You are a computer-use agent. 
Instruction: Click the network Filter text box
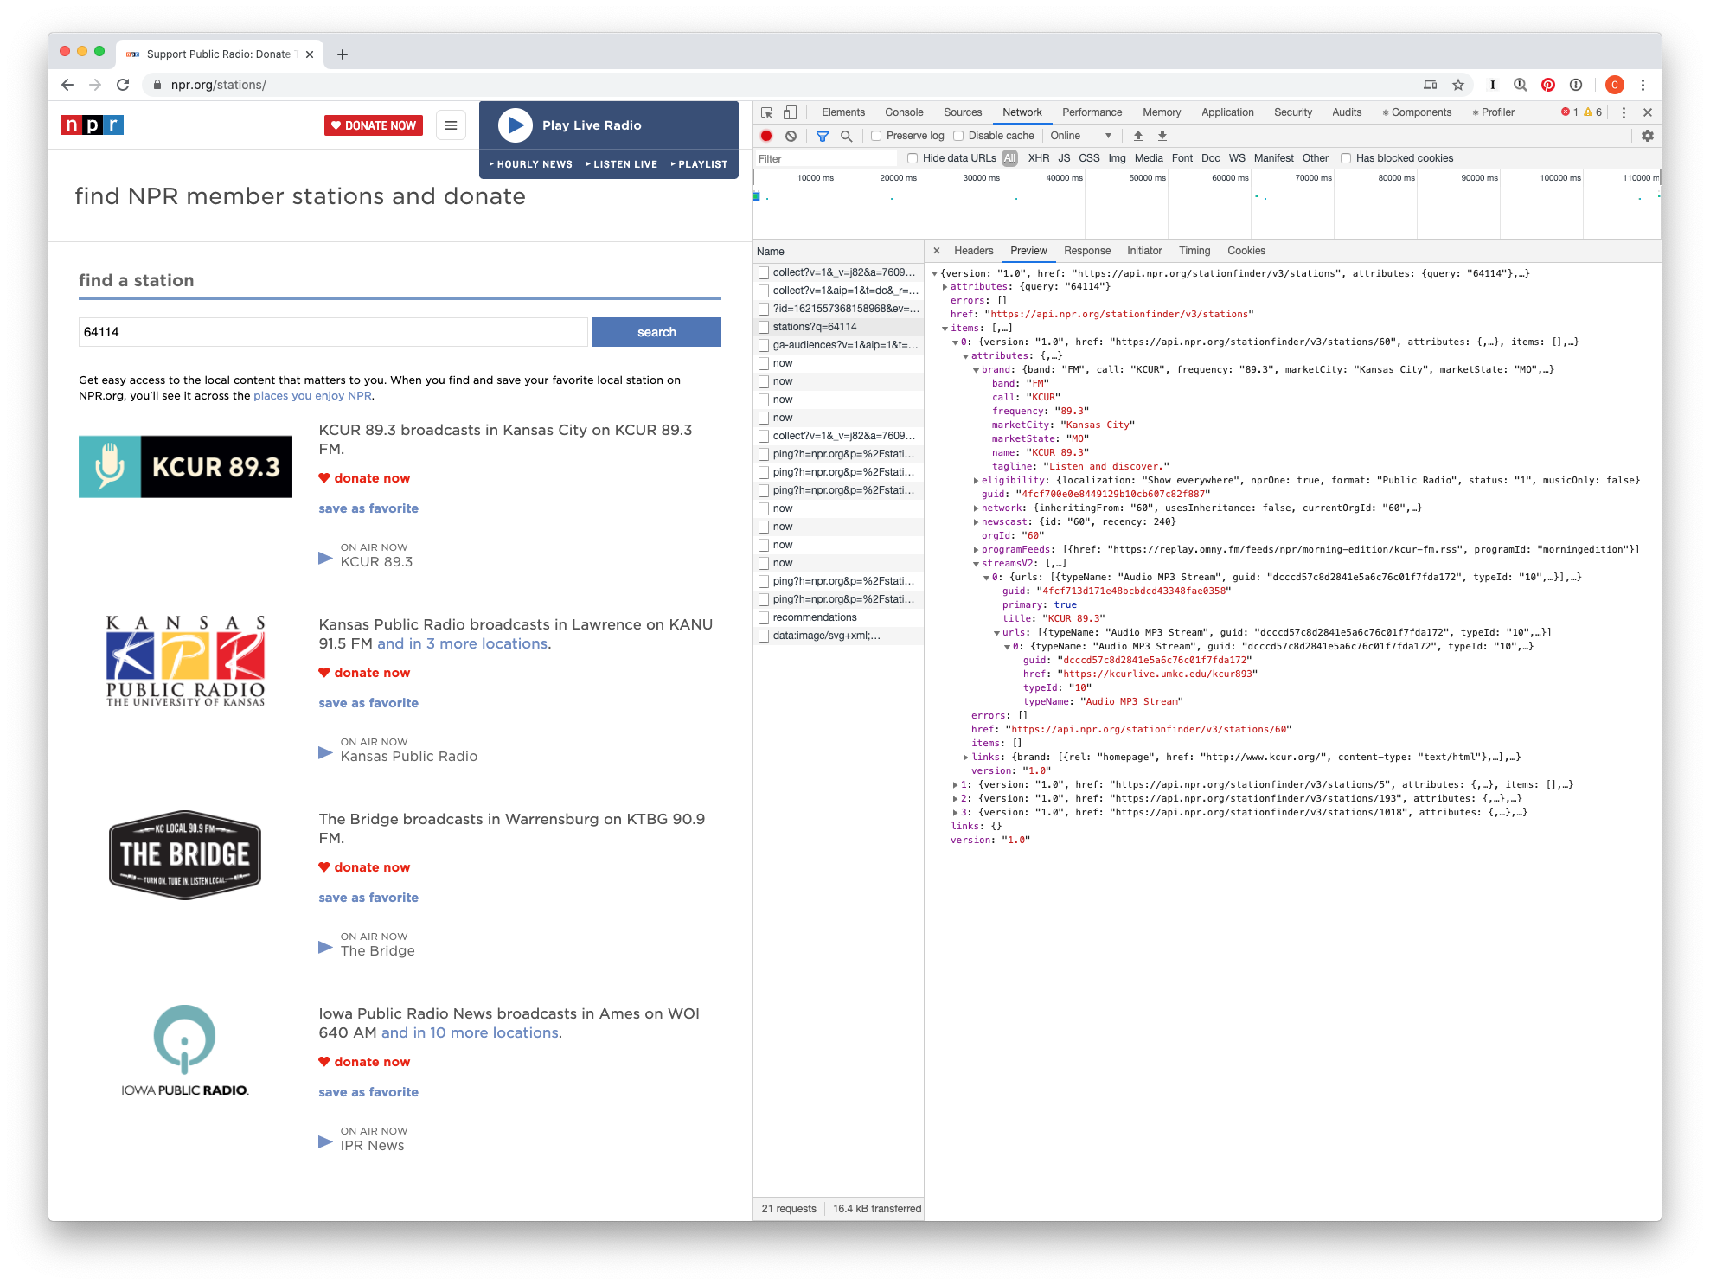[x=825, y=159]
